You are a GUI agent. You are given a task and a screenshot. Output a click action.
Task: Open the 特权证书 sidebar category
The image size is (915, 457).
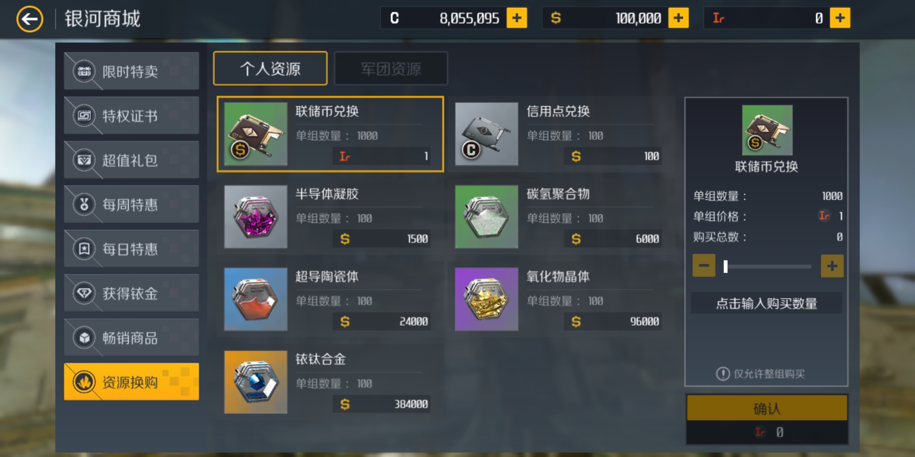coord(131,116)
